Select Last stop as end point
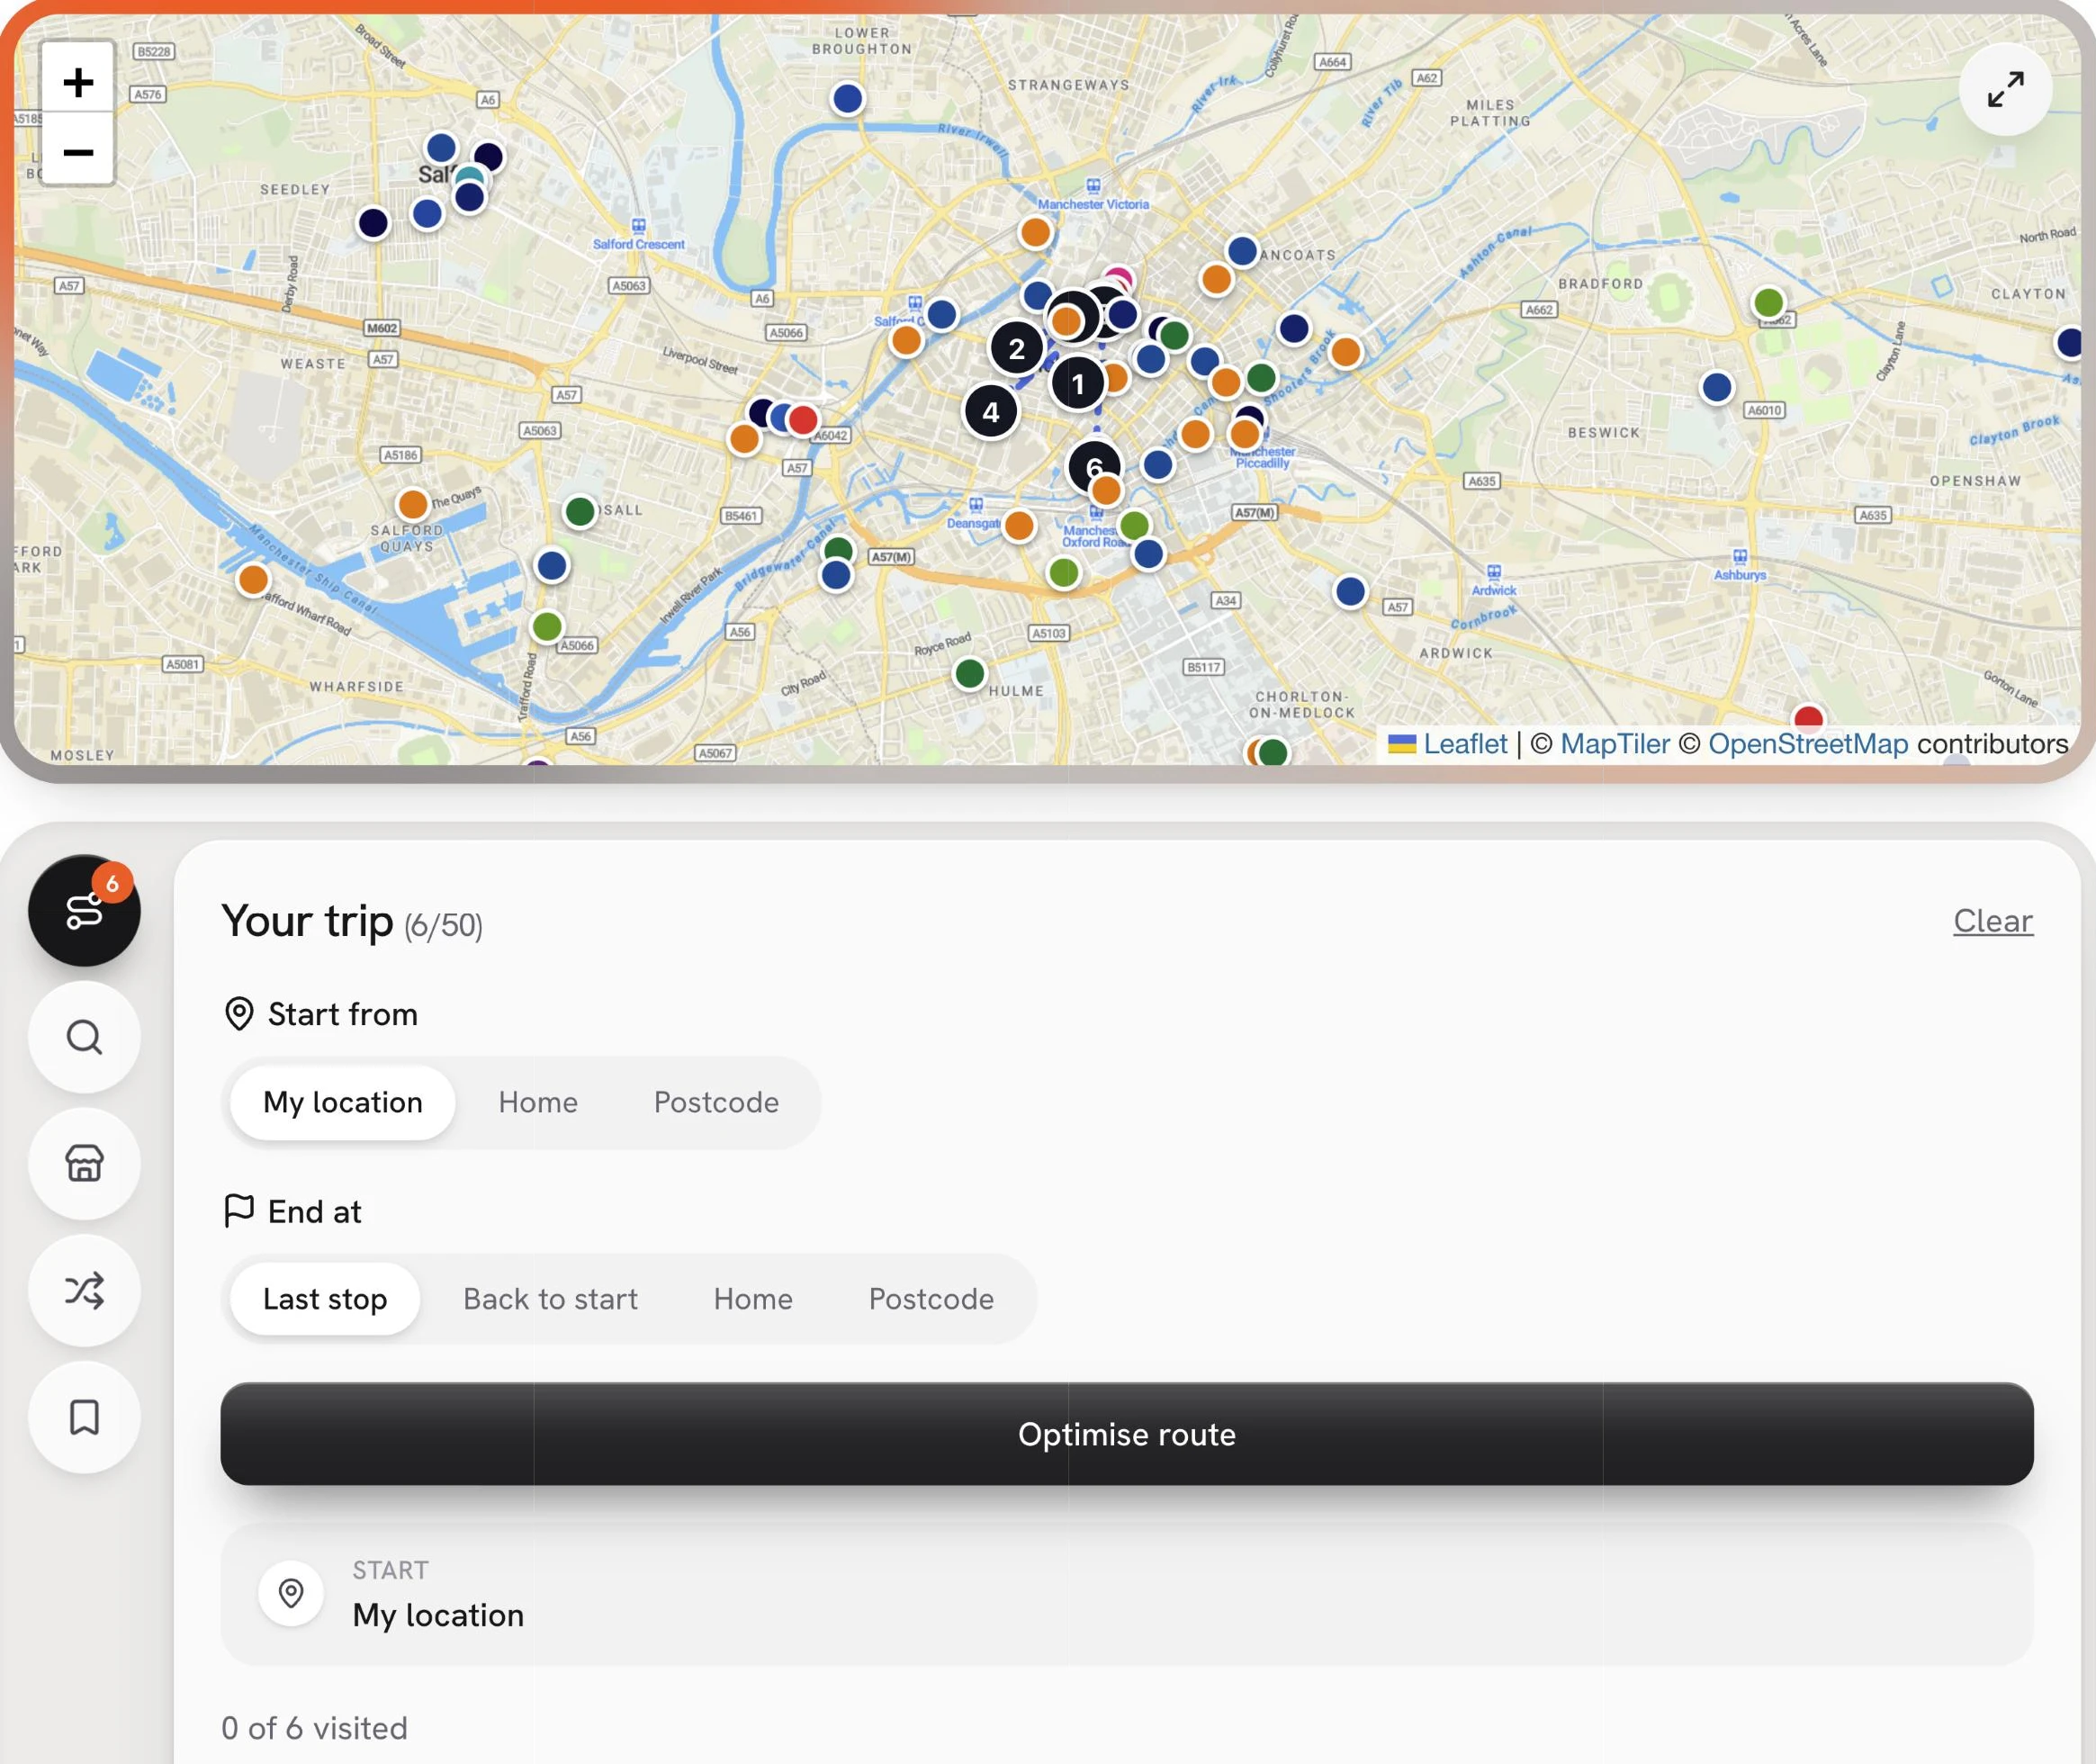 pos(325,1299)
